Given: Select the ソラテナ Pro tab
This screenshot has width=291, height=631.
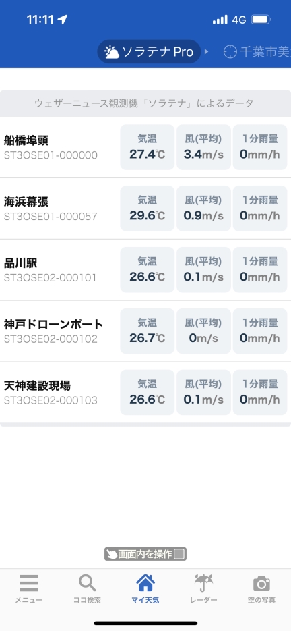Looking at the screenshot, I should [149, 52].
